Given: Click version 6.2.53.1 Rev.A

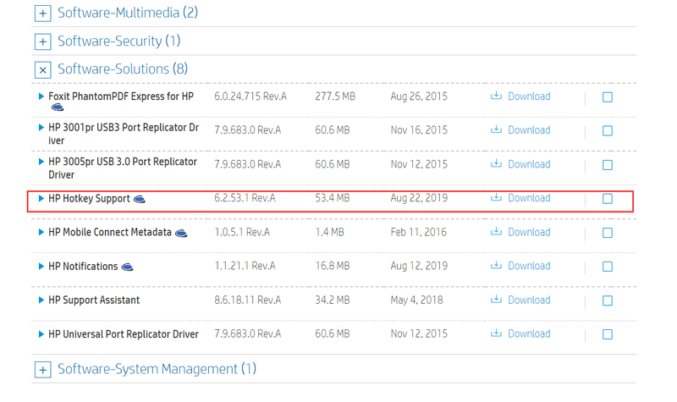Looking at the screenshot, I should pyautogui.click(x=245, y=198).
